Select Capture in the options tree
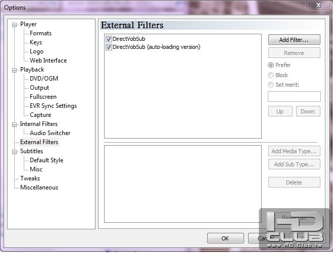Viewport: 333px width, 253px height. tap(40, 115)
